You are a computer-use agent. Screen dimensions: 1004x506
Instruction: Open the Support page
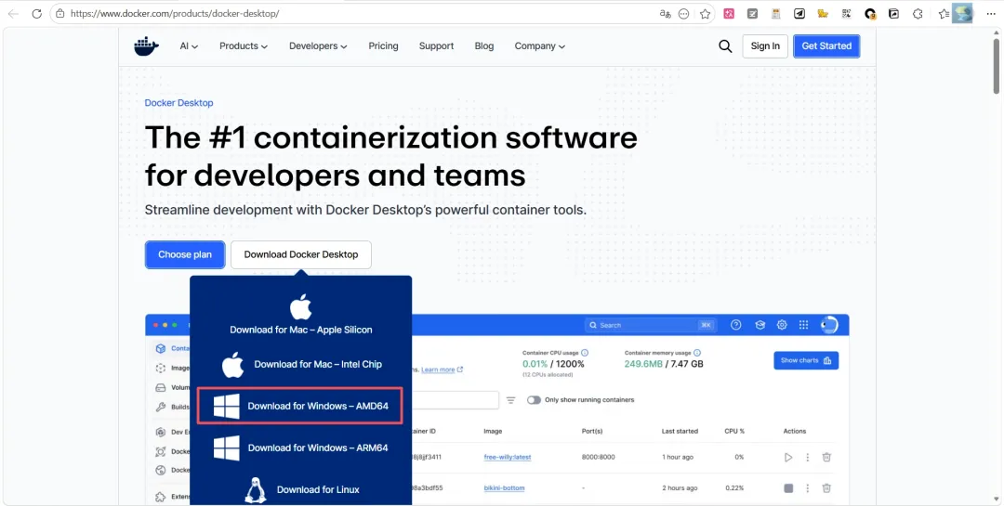[437, 46]
